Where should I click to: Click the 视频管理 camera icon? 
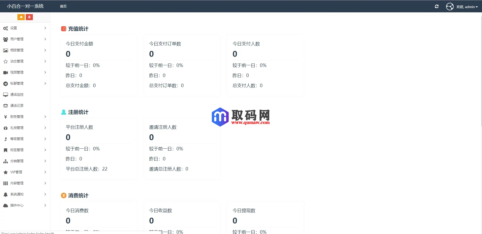click(6, 72)
